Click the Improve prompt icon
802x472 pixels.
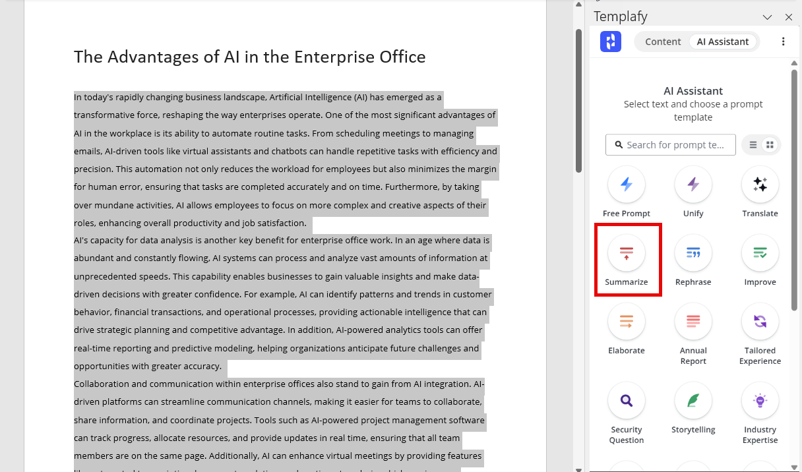[x=760, y=253]
